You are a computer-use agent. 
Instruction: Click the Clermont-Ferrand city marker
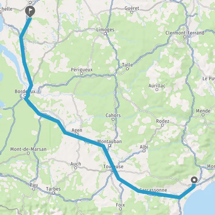coord(185,37)
